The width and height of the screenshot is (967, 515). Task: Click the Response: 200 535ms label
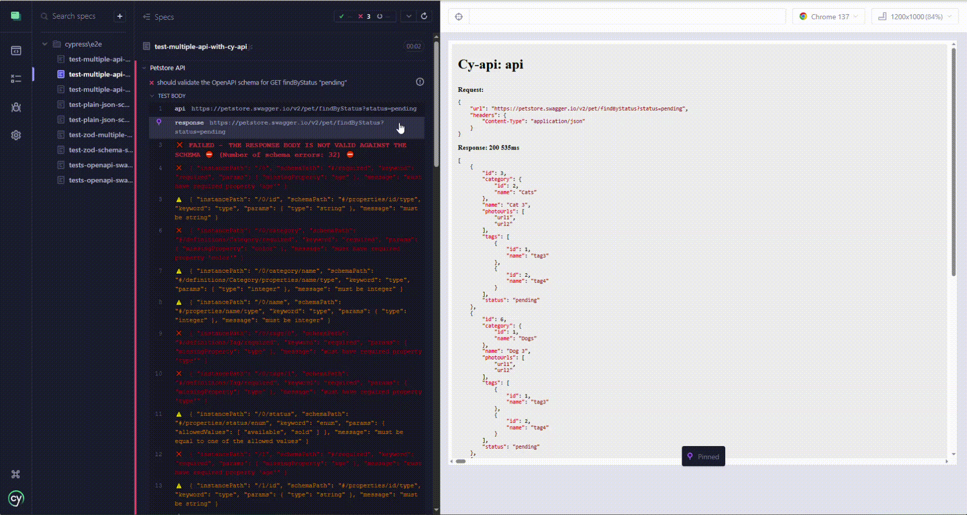coord(489,148)
